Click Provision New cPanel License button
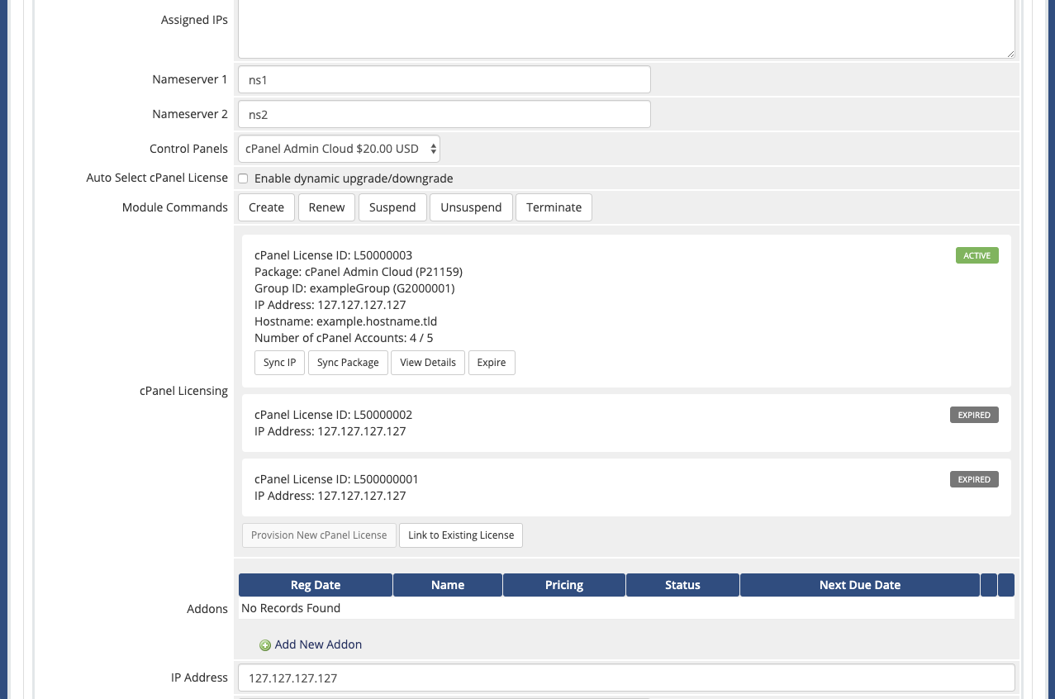This screenshot has height=699, width=1055. point(319,535)
